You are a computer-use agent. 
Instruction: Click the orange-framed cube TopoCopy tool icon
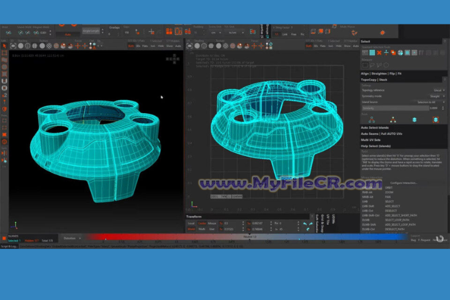pos(436,120)
